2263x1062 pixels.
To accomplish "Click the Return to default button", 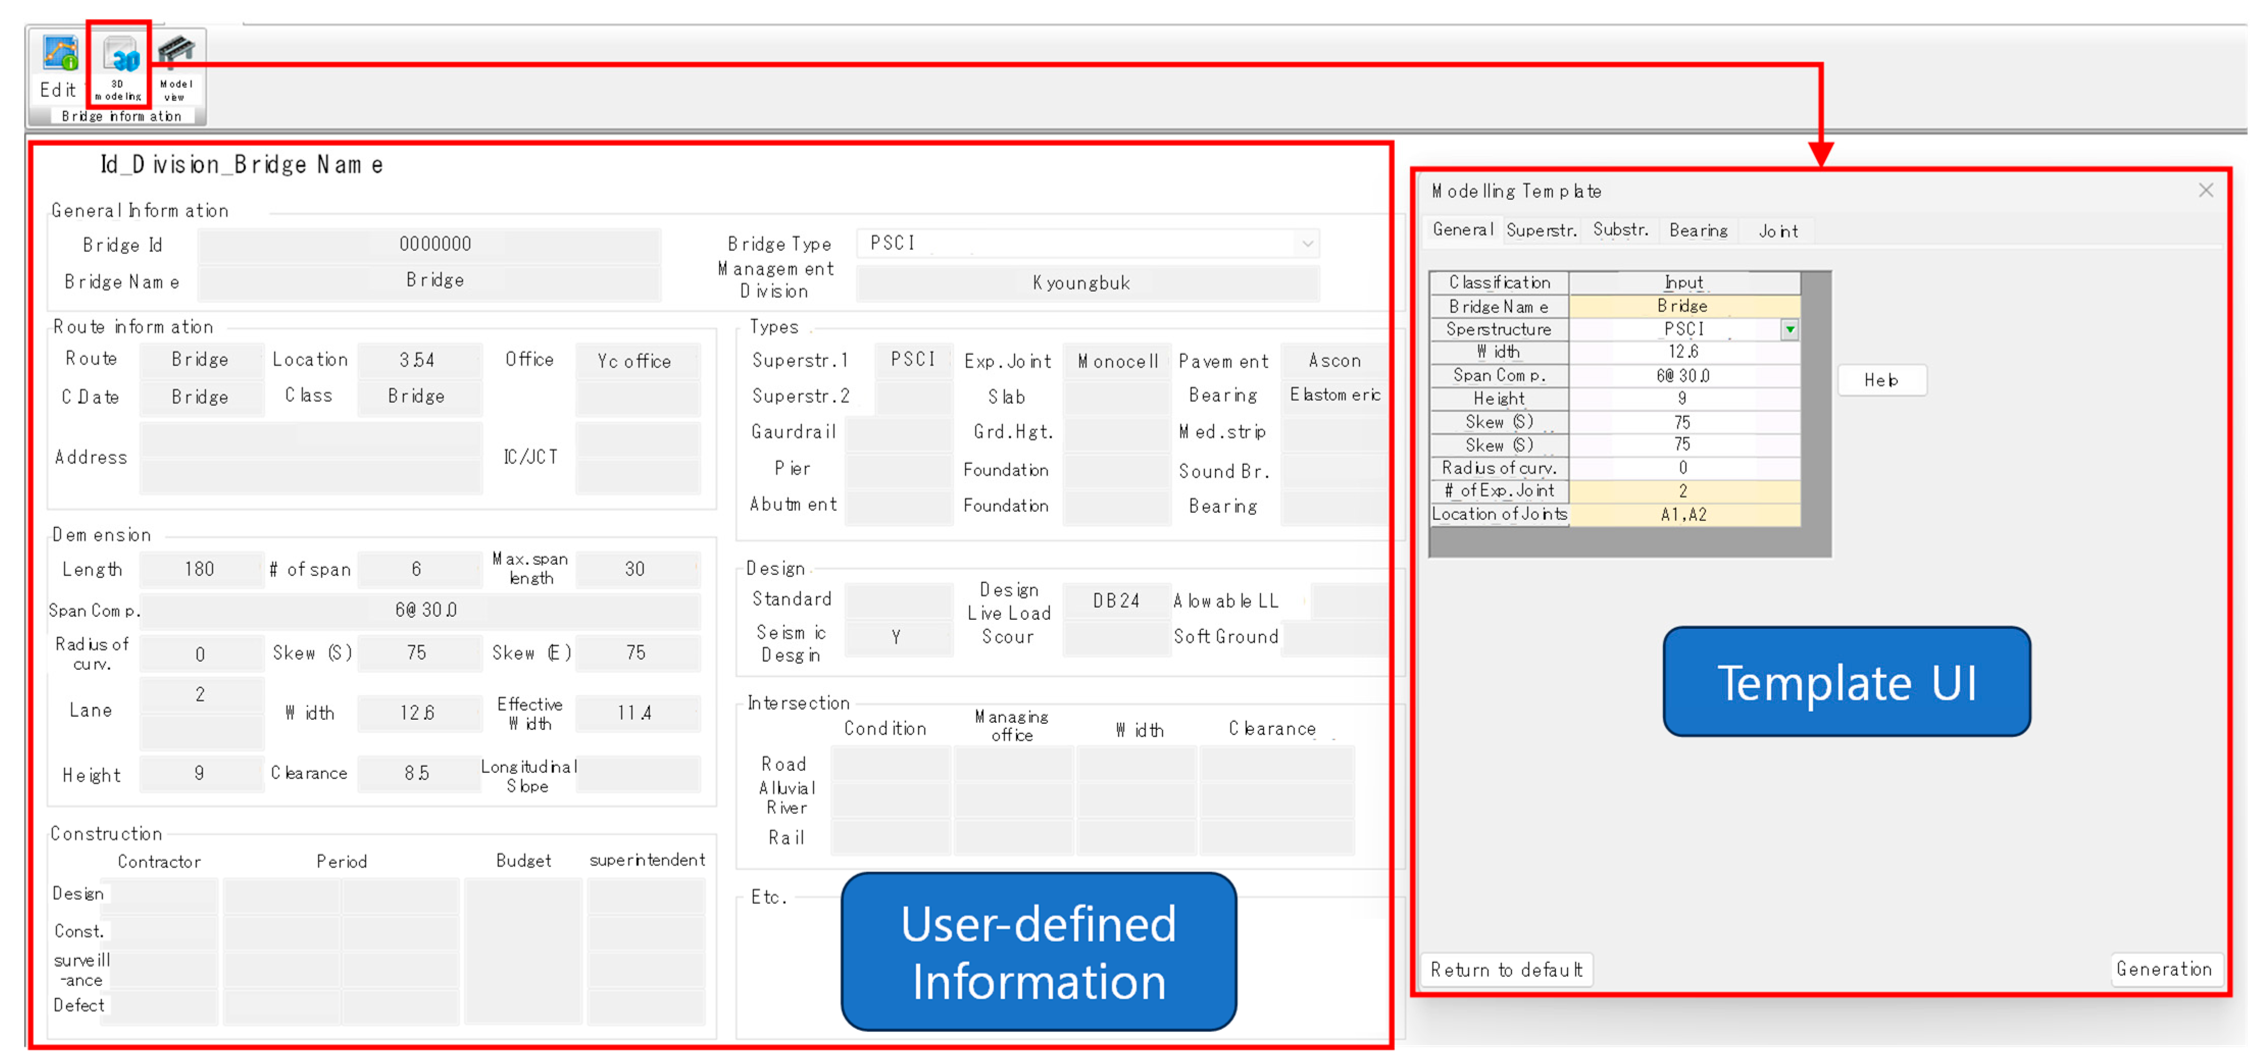I will 1506,970.
